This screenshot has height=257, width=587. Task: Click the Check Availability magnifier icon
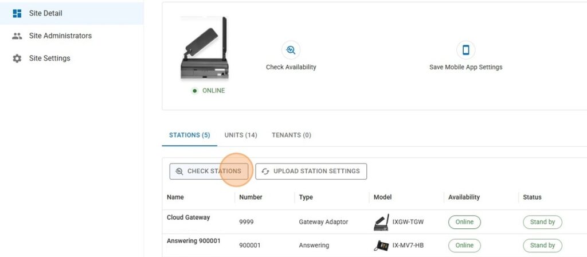pyautogui.click(x=291, y=50)
